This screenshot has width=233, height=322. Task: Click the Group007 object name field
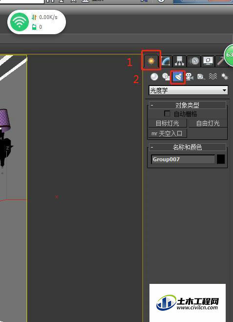pyautogui.click(x=183, y=159)
